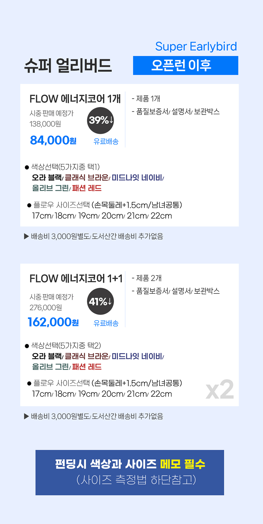The width and height of the screenshot is (263, 524).
Task: Select the Super Earlybird label
Action: tap(196, 47)
